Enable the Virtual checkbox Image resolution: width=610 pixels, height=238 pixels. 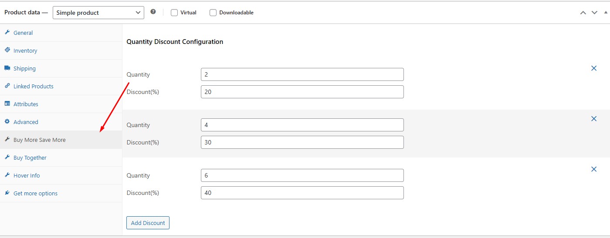[174, 13]
